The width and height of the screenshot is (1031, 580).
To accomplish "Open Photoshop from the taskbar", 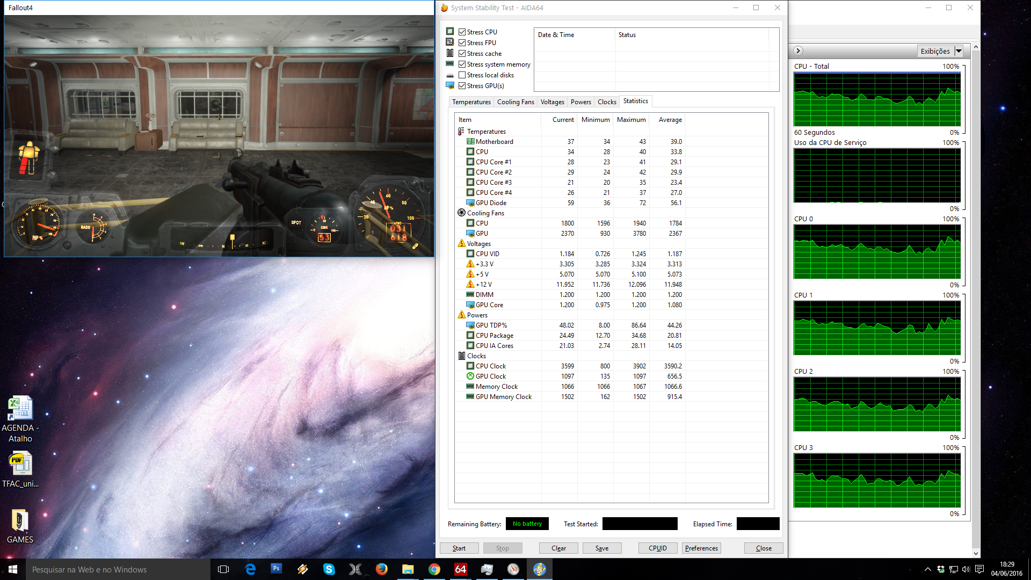I will coord(277,568).
